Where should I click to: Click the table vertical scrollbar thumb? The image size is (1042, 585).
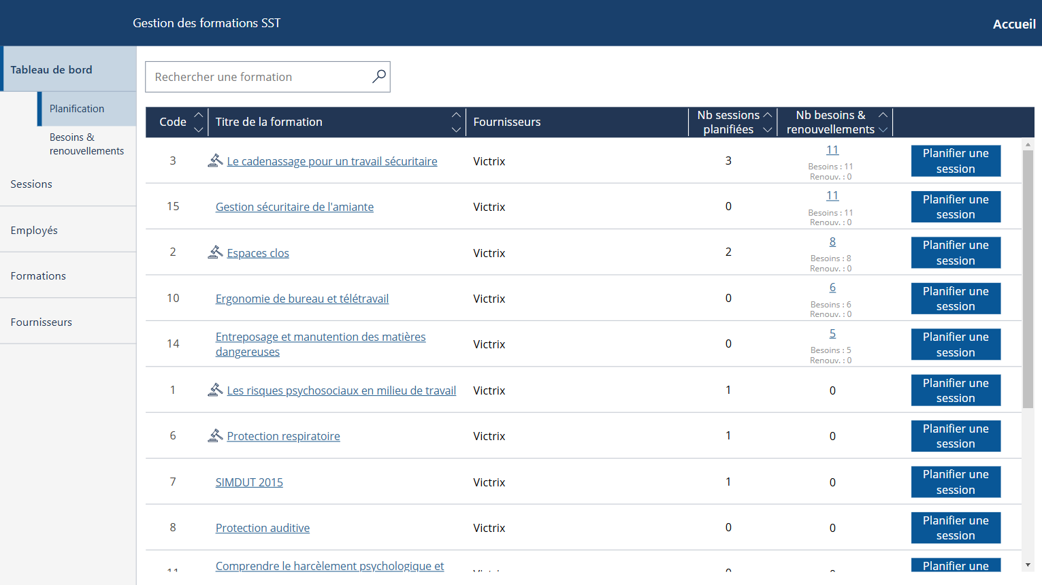pyautogui.click(x=1028, y=279)
